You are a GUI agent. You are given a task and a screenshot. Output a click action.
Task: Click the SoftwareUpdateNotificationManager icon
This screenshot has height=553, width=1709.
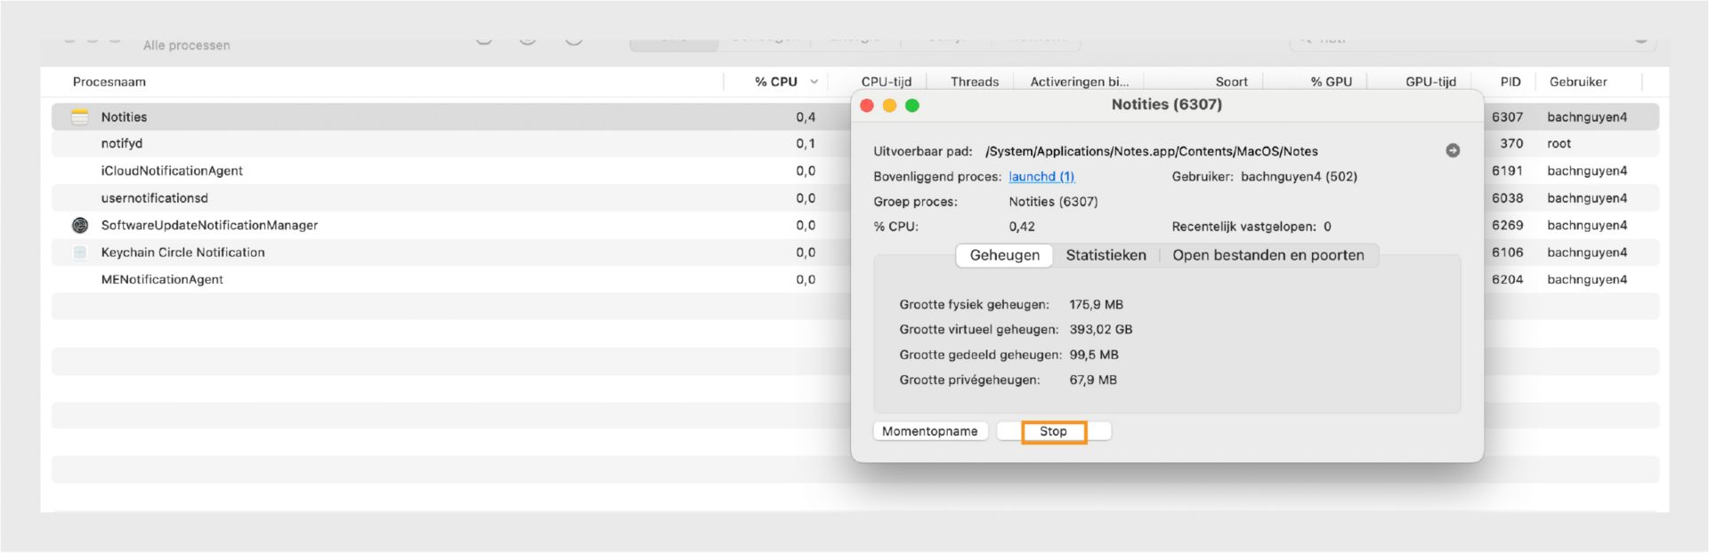coord(80,225)
